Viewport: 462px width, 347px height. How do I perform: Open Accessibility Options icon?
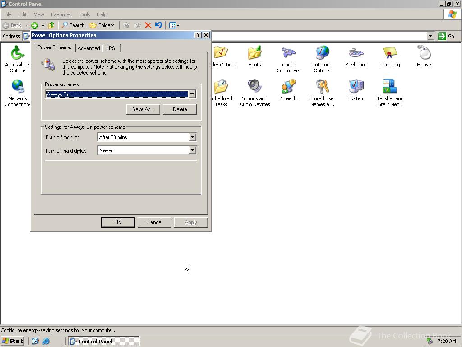tap(18, 59)
